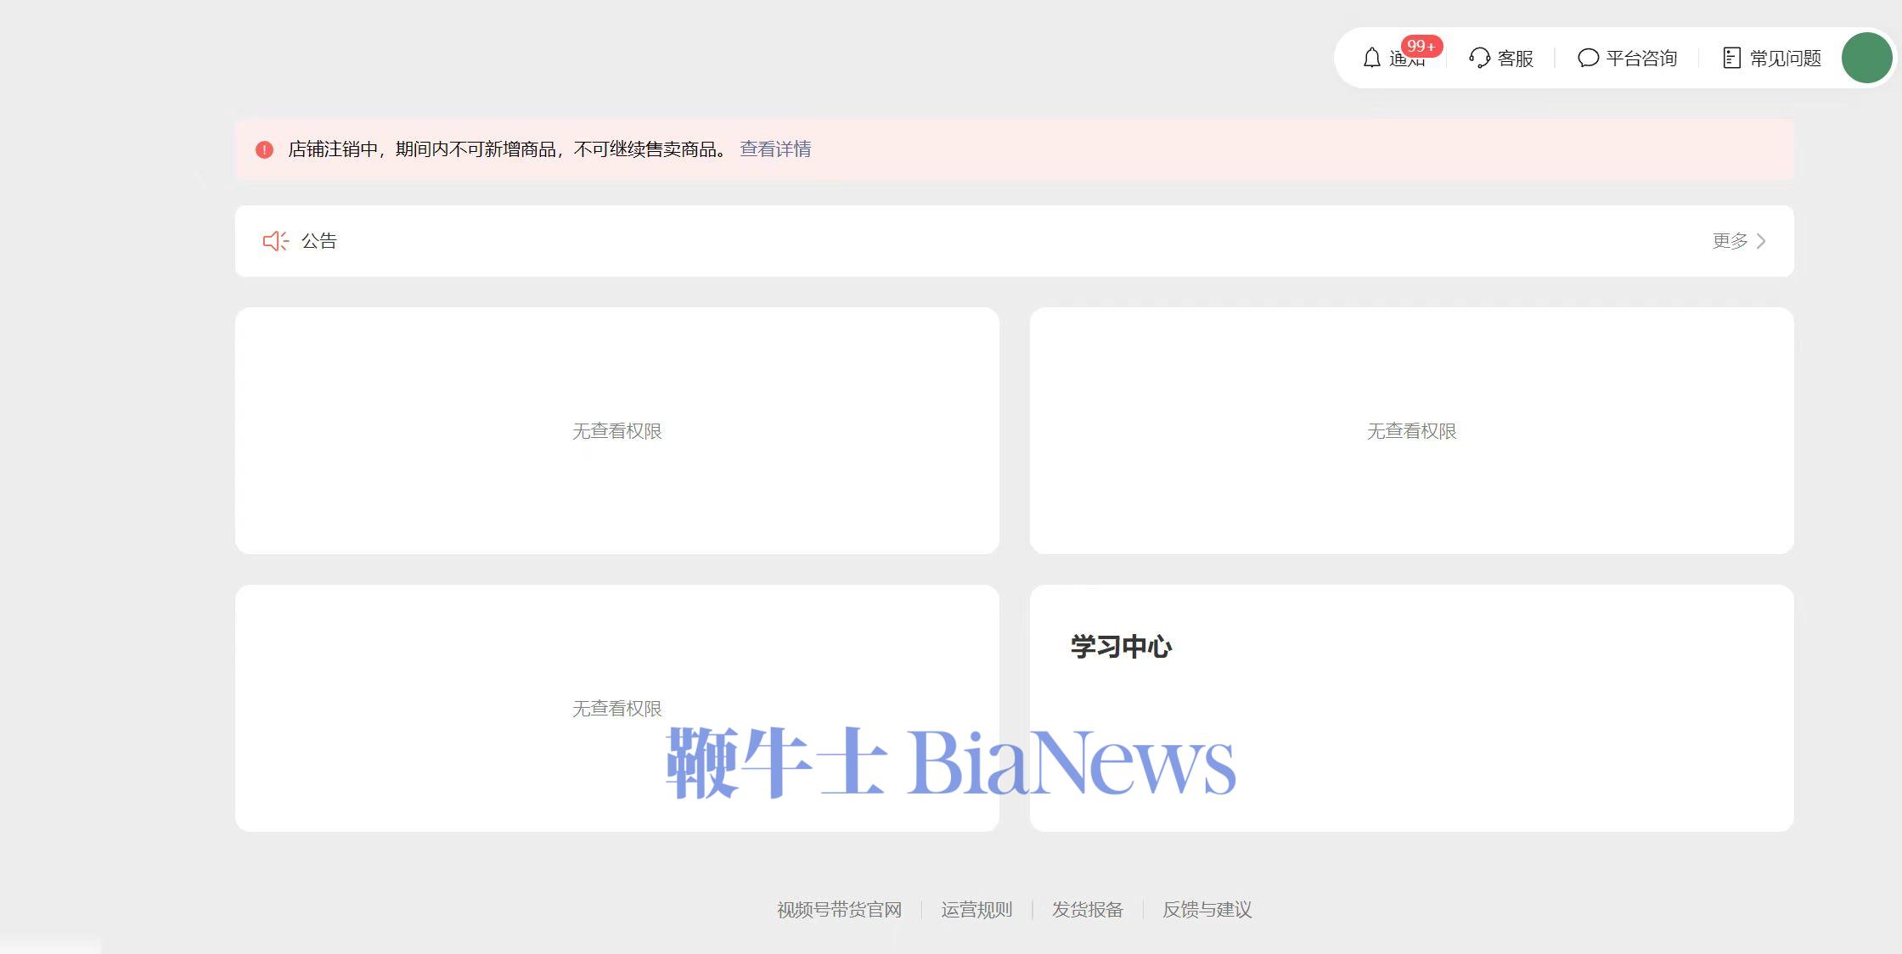
Task: Click the 公告 megaphone icon
Action: [x=275, y=241]
